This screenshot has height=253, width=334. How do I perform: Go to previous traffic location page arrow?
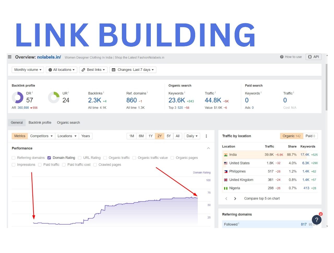tap(226, 198)
